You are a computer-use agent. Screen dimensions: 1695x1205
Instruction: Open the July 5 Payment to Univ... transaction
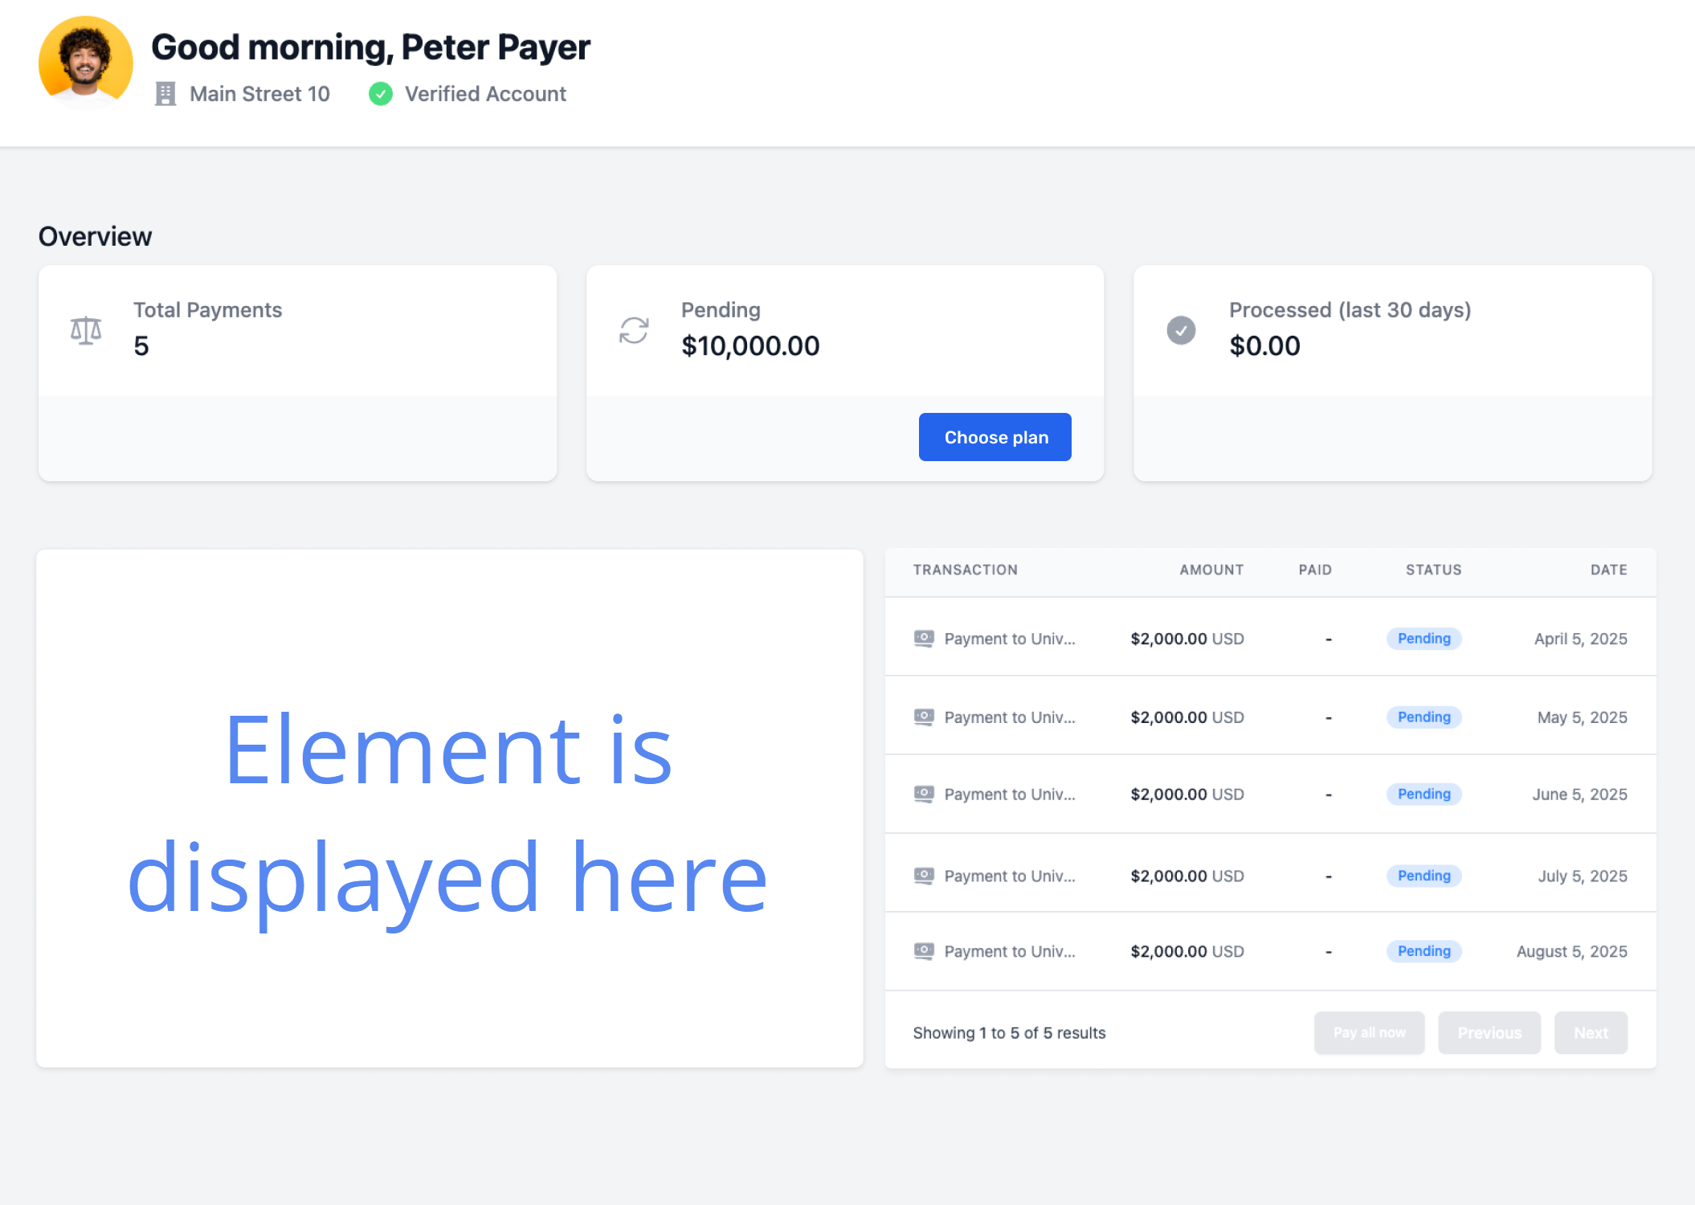(x=1009, y=876)
